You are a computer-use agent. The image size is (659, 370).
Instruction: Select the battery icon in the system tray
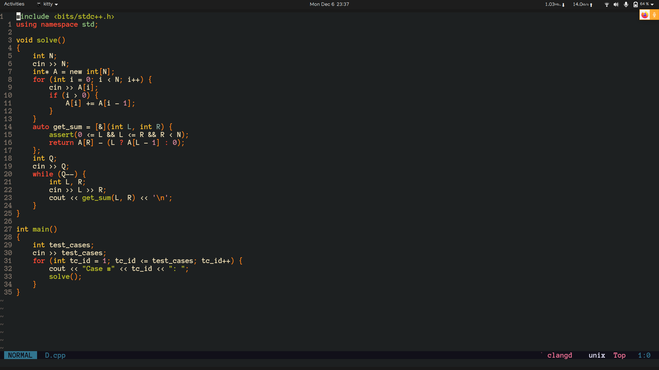(x=635, y=4)
